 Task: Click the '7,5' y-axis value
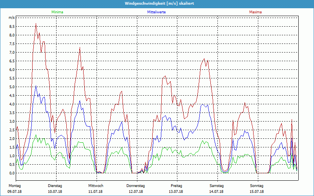(12, 44)
